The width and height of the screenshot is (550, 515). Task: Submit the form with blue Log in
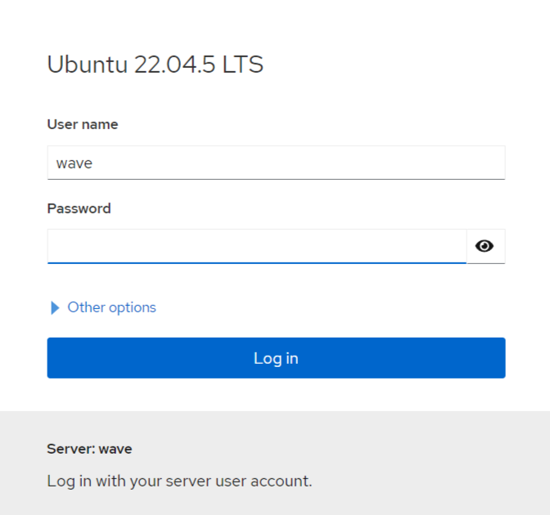click(x=276, y=358)
